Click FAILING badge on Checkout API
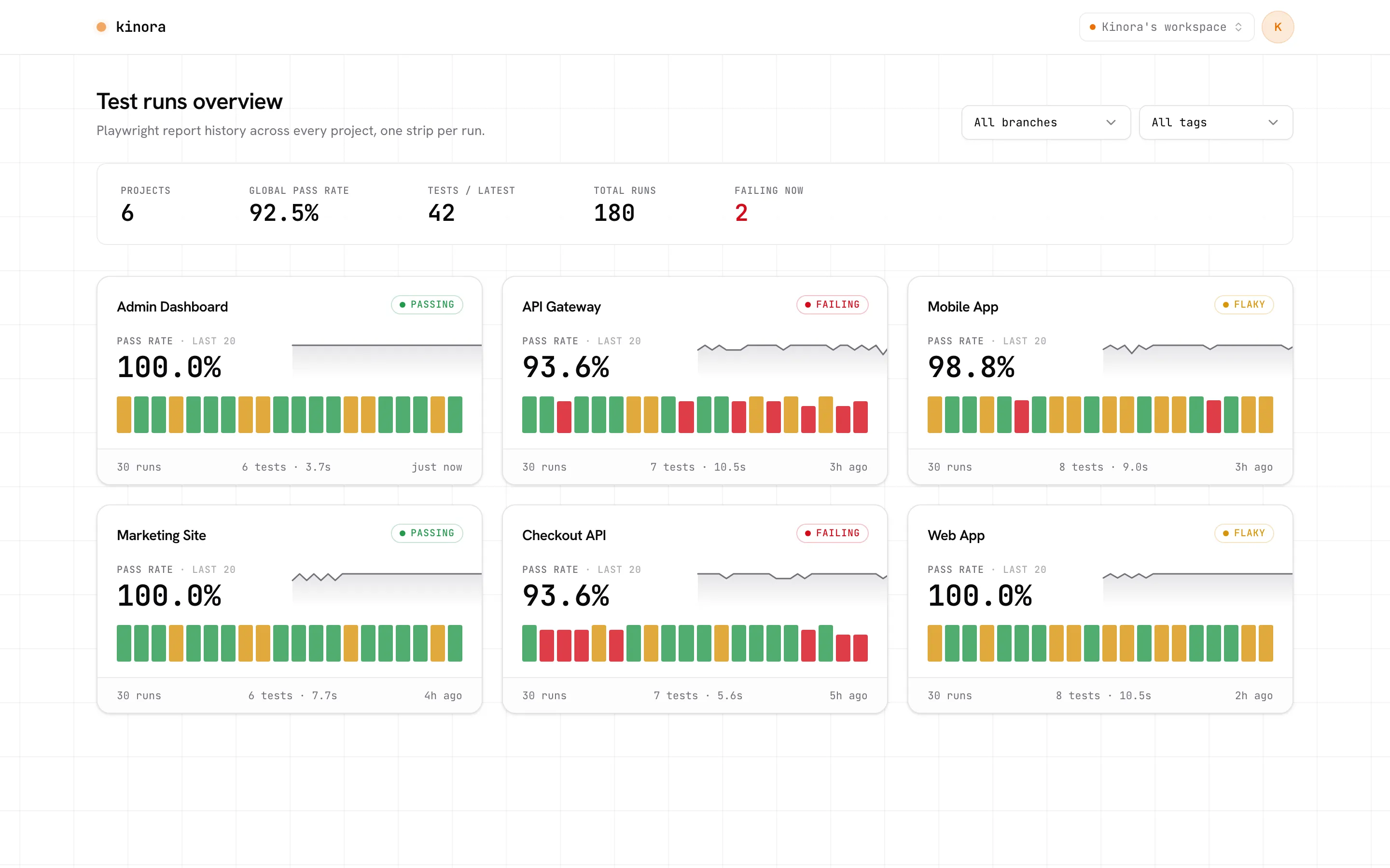Screen dimensions: 1390x868 pos(832,533)
